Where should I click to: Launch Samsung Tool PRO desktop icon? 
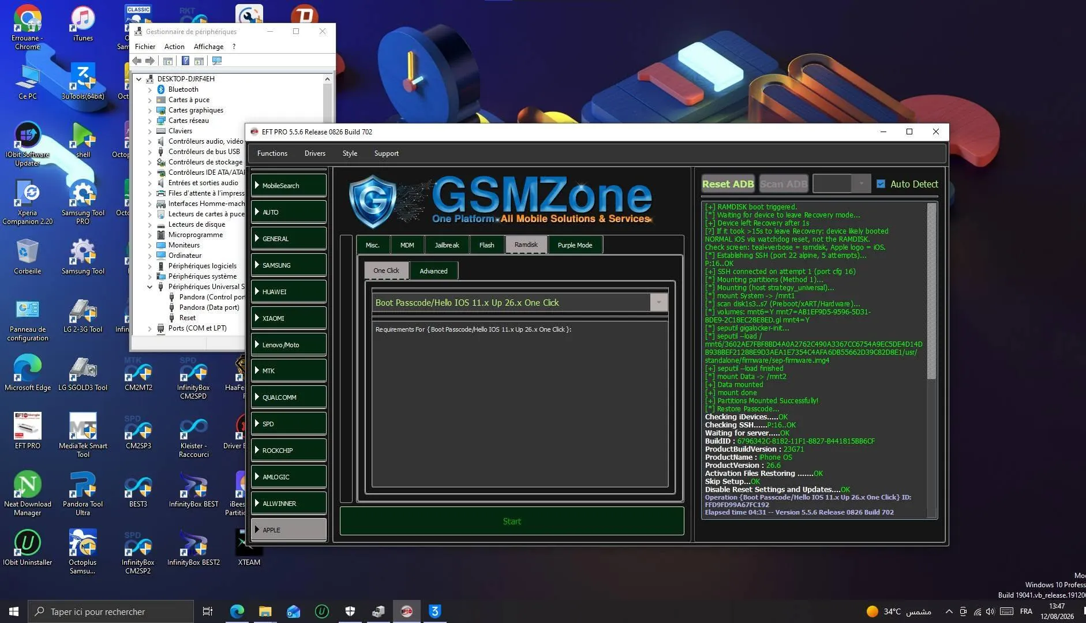pos(83,202)
